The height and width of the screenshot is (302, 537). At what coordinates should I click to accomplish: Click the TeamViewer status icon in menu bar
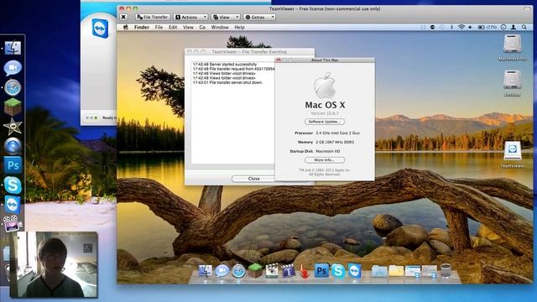(x=433, y=27)
